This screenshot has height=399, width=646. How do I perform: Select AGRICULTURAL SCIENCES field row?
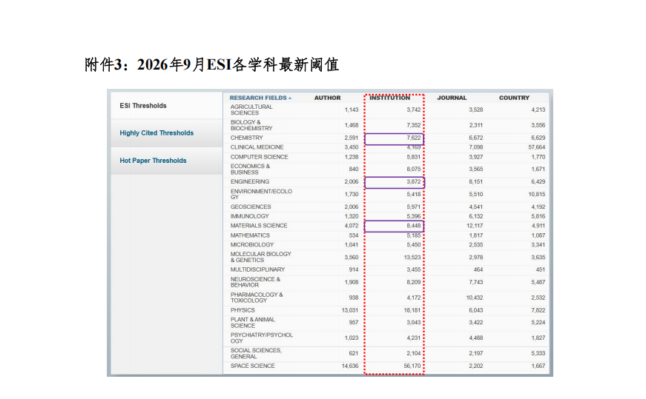click(x=386, y=110)
